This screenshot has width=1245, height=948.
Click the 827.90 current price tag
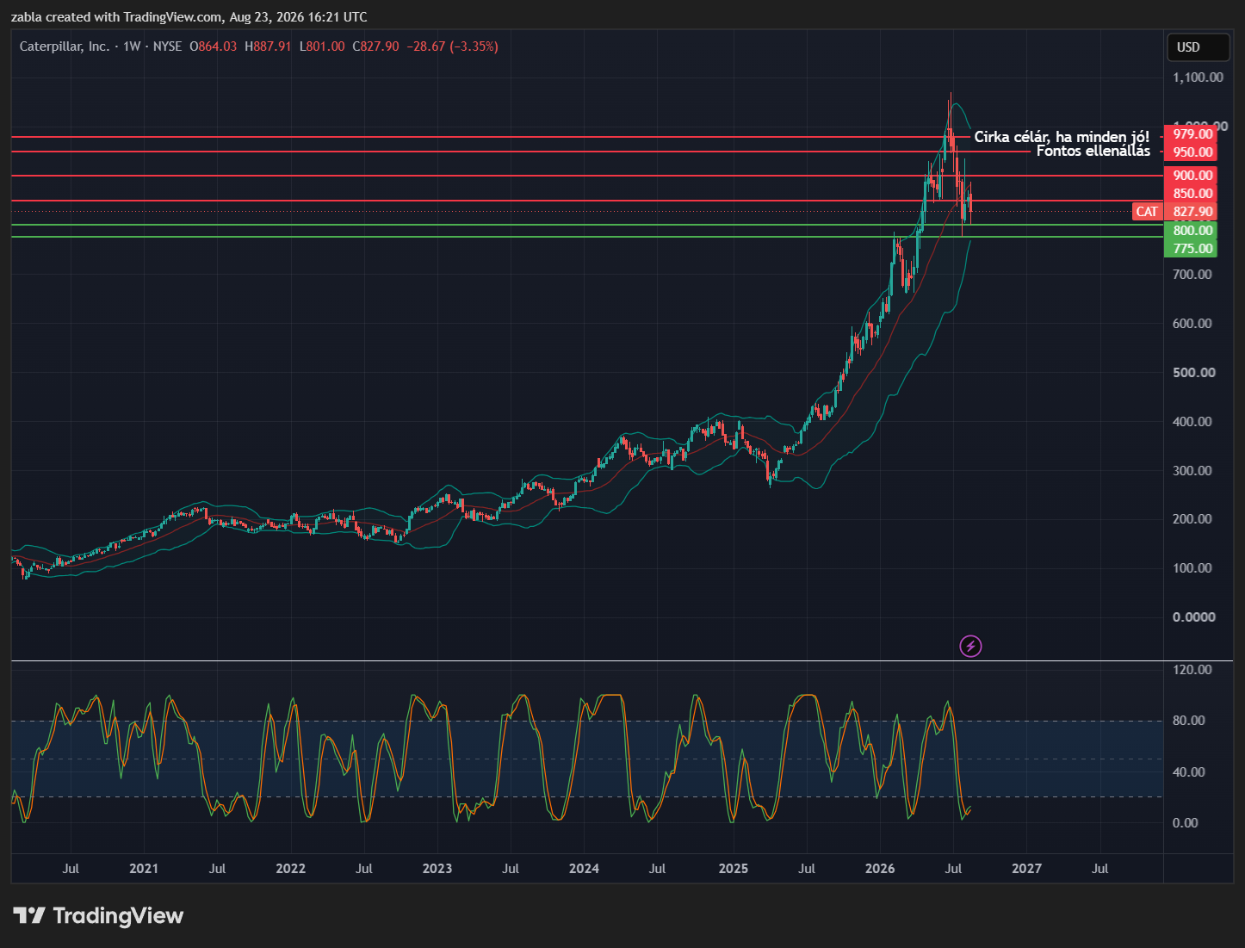pyautogui.click(x=1191, y=212)
